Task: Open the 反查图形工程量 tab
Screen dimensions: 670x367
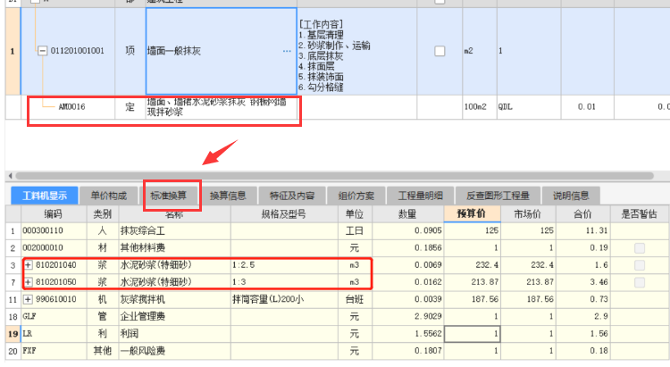Action: [498, 196]
